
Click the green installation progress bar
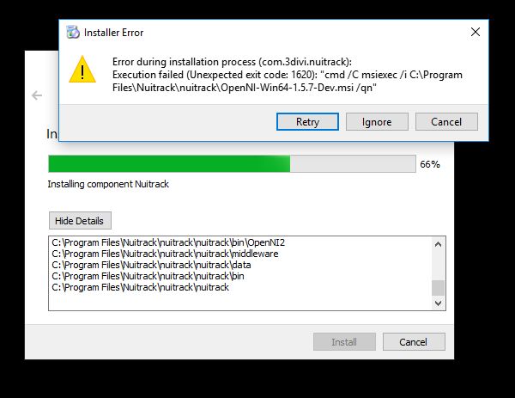[232, 164]
